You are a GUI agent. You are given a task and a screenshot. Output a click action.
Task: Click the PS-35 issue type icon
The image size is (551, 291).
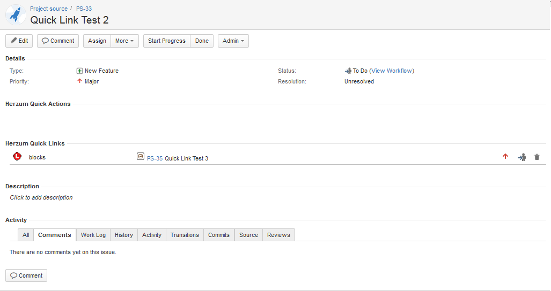tap(141, 157)
